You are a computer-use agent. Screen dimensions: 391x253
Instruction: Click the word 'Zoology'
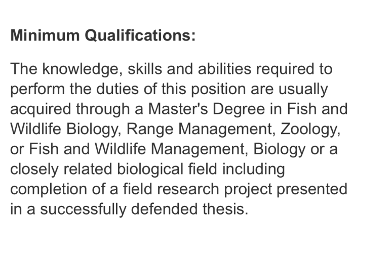(310, 129)
